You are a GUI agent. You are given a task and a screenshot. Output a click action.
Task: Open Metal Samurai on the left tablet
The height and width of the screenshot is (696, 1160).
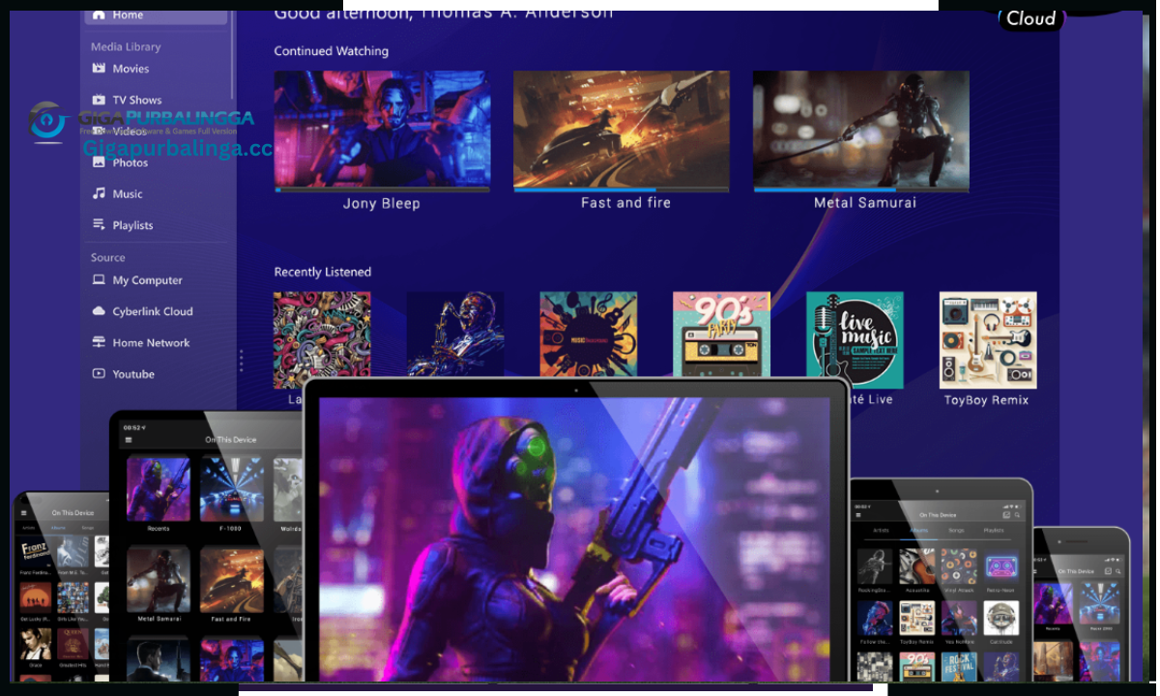click(159, 579)
